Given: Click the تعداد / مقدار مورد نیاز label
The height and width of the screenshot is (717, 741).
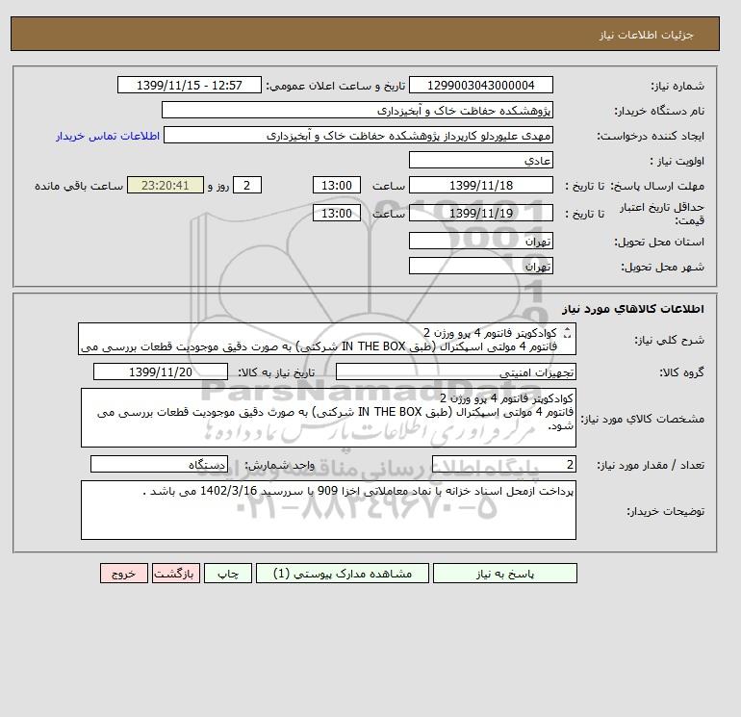Looking at the screenshot, I should (x=651, y=465).
